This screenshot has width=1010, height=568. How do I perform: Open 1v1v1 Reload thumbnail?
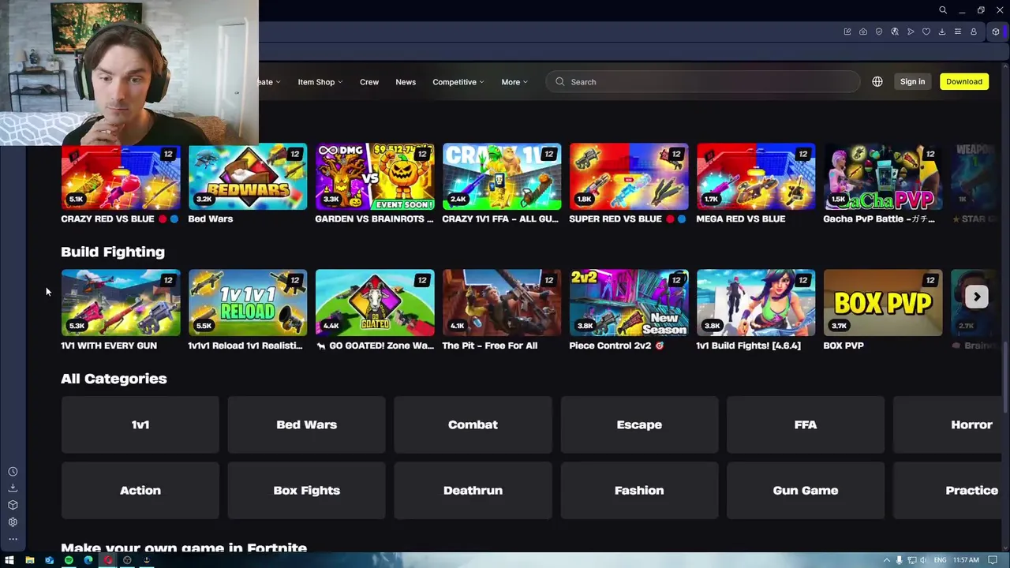[x=248, y=303]
